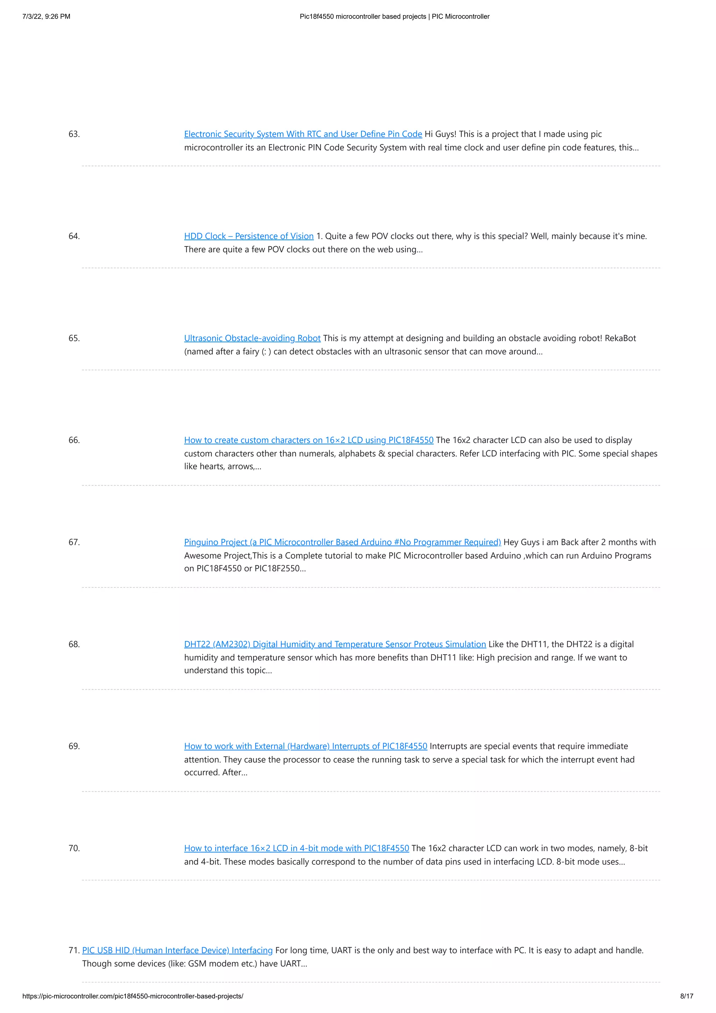Open custom characters on 16×2 LCD link
Image resolution: width=716 pixels, height=1013 pixels.
pos(309,440)
